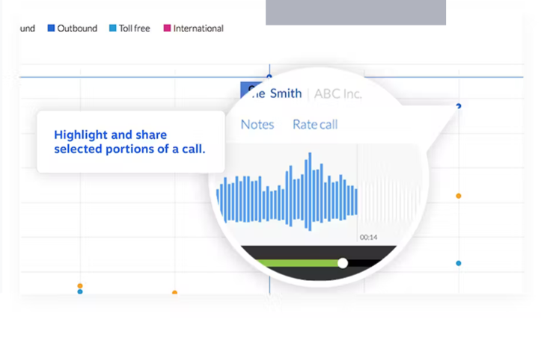Toggle the Outbound series label
This screenshot has height=340, width=541.
pos(77,28)
